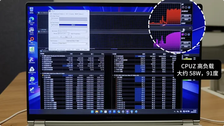Open the About tab in CPU-Z

[81, 14]
